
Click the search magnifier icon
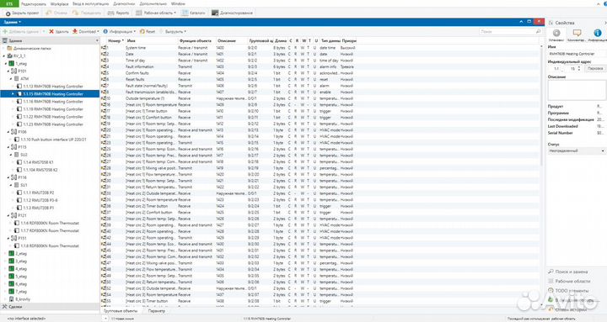pos(538,32)
